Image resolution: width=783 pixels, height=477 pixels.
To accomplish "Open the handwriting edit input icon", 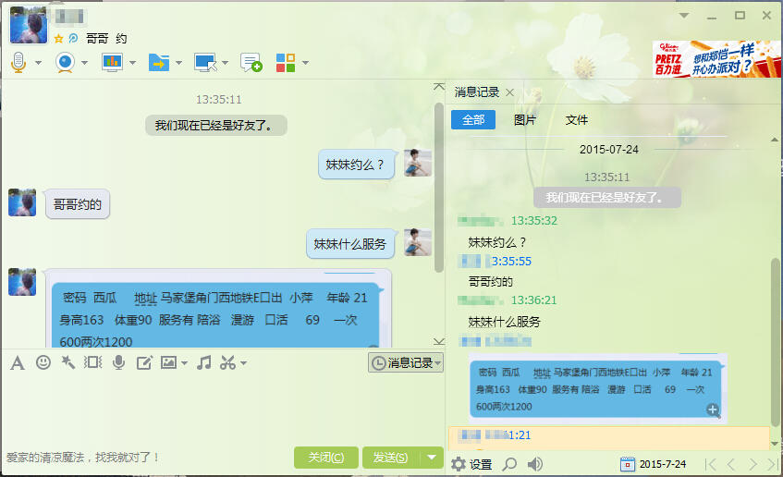I will pos(144,362).
